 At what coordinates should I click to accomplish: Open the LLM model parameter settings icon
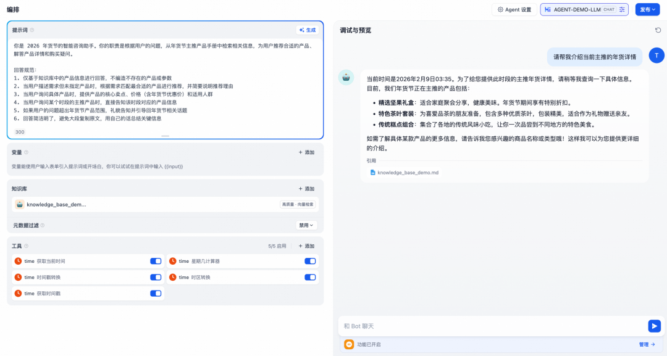[621, 9]
